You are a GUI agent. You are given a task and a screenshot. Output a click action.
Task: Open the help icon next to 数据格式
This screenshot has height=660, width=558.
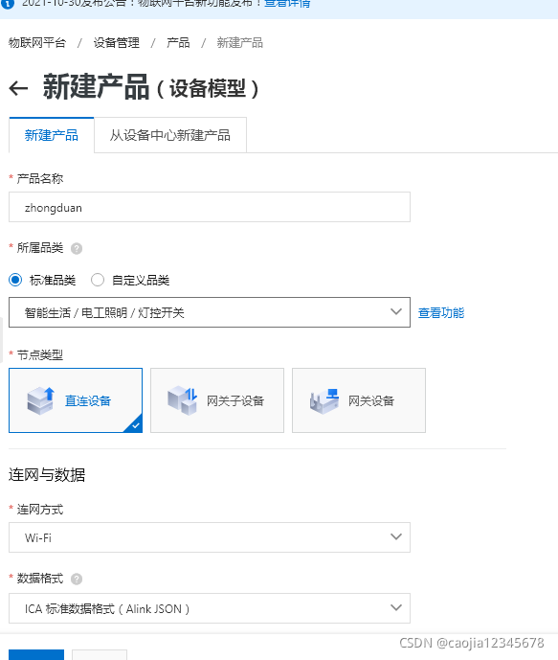click(x=77, y=580)
